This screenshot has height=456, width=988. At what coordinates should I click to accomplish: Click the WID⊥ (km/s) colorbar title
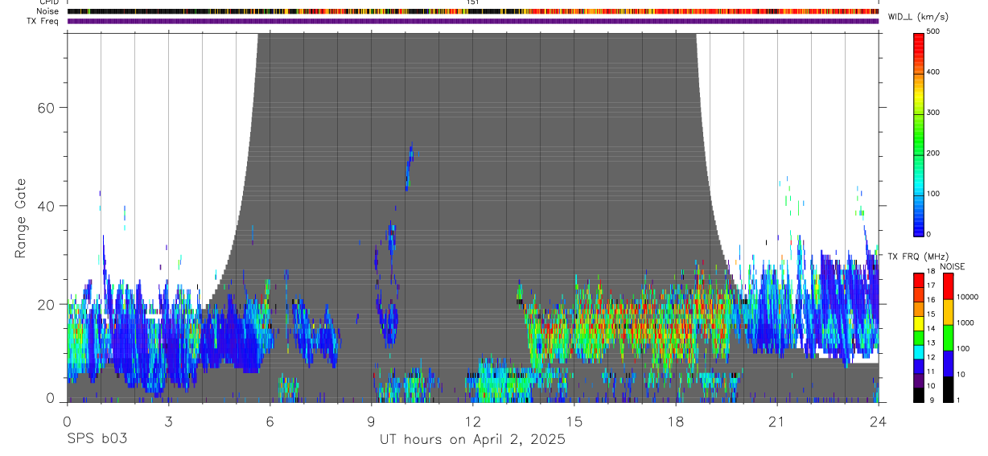point(920,17)
